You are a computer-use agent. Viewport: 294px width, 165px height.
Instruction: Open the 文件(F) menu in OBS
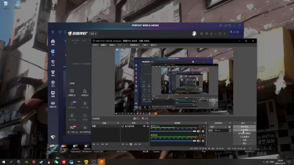pos(96,45)
